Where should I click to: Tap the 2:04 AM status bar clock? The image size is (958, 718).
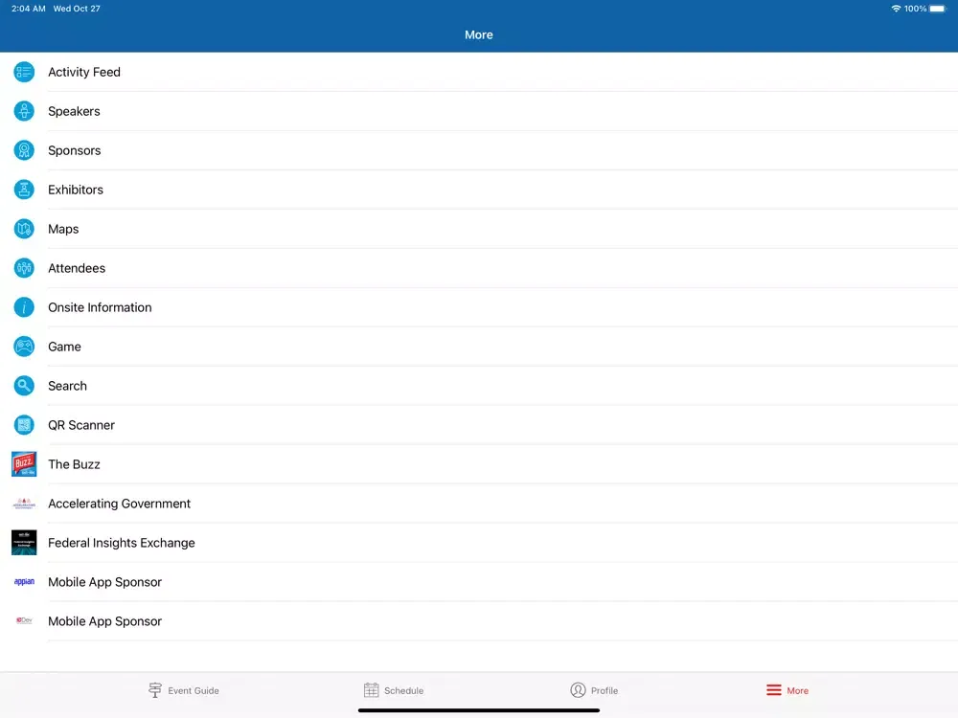[x=28, y=9]
